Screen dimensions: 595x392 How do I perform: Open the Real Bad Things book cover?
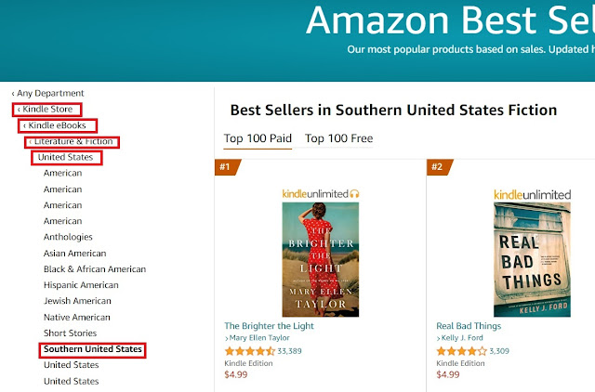click(532, 259)
